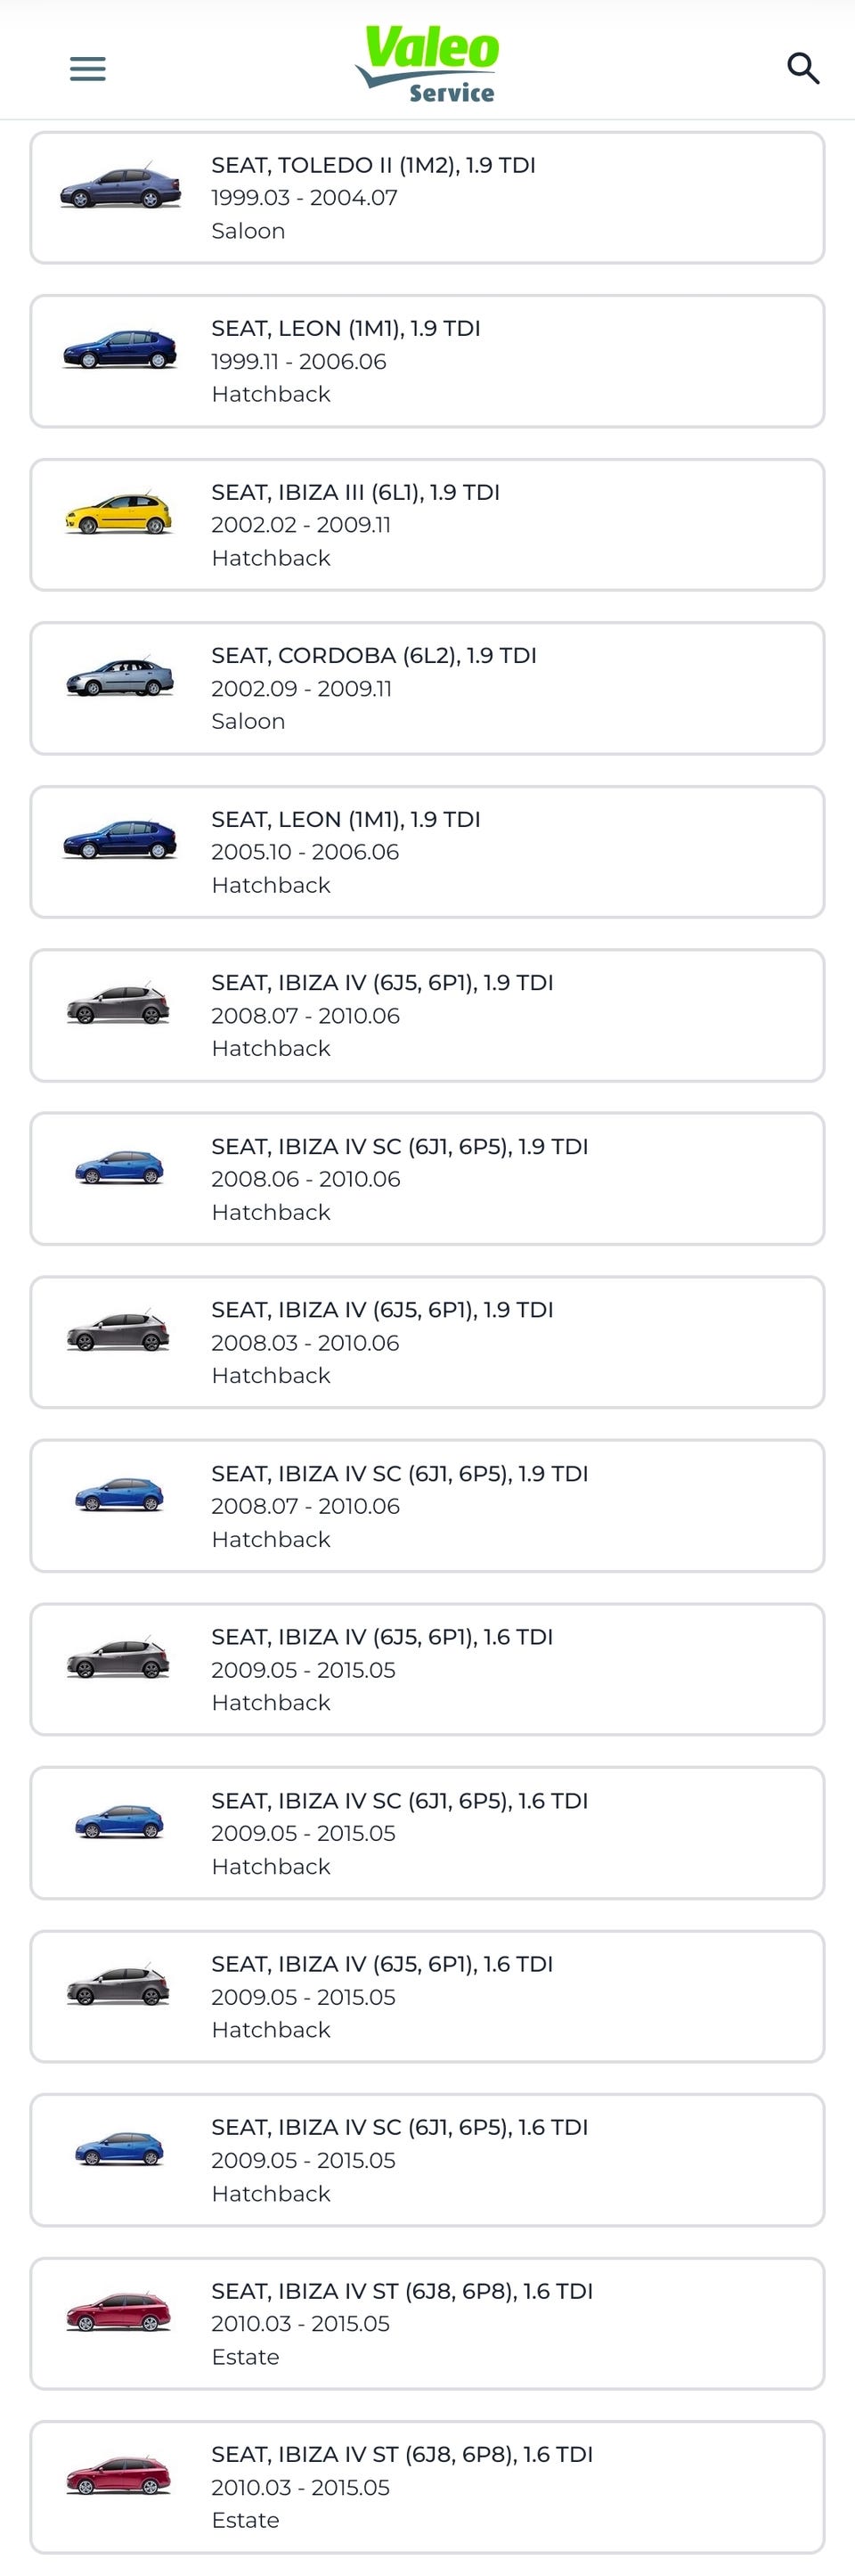Choose Ibiza IV SC 1.9 TDI 2008.07 entry
This screenshot has height=2576, width=855.
click(427, 1505)
